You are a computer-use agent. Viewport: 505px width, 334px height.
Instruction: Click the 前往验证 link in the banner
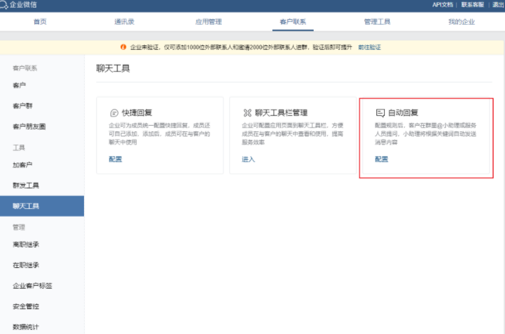tap(369, 47)
